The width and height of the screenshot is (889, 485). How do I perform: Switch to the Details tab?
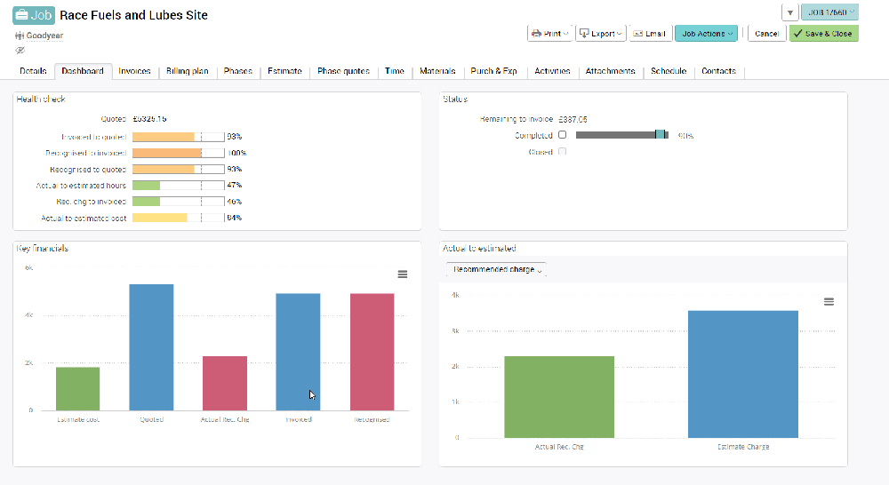33,71
